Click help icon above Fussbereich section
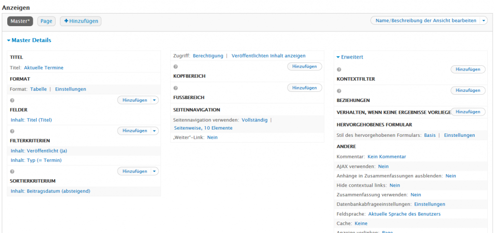495x233 pixels. coord(176,88)
